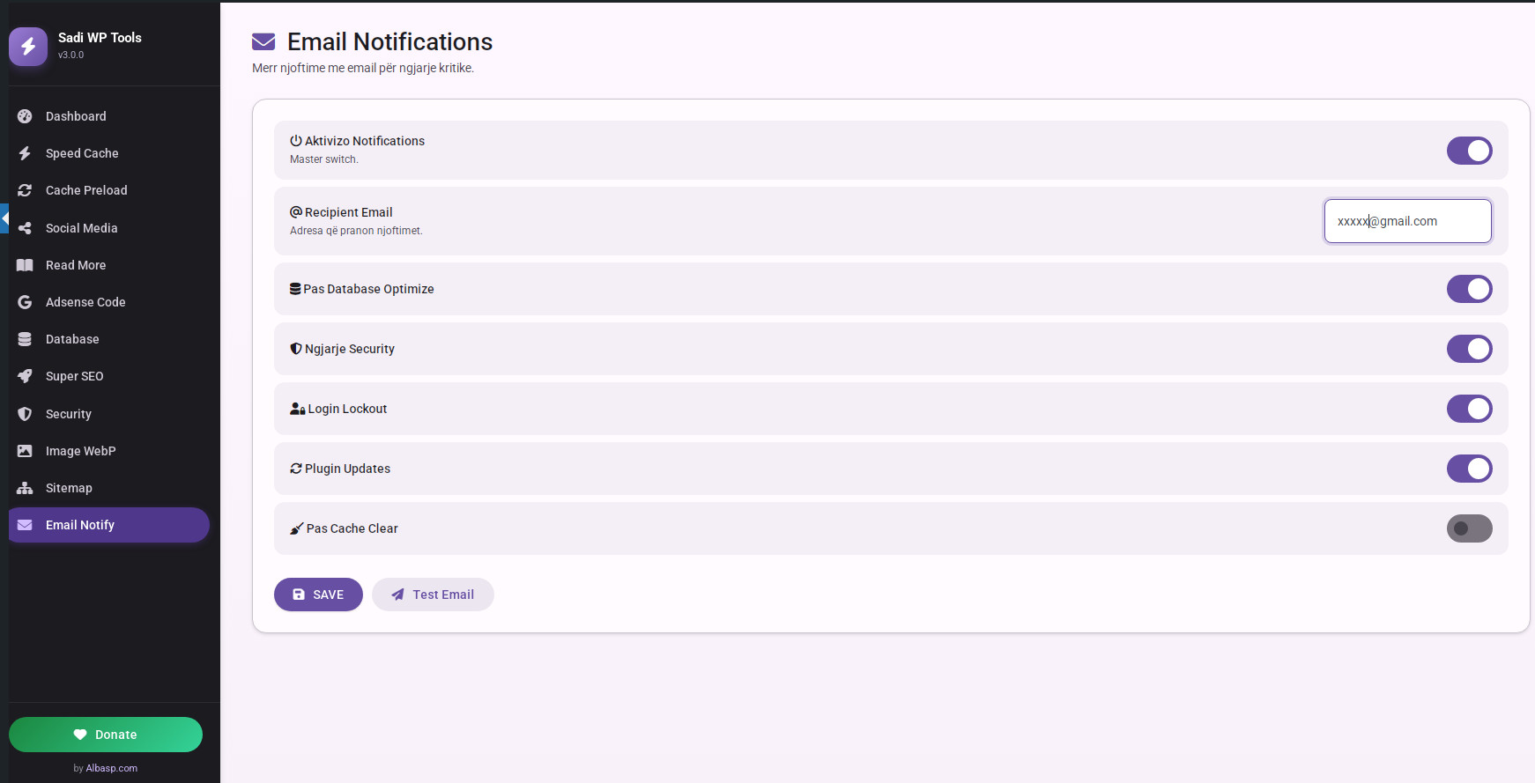
Task: Click the user-lock icon next to Login Lockout
Action: pyautogui.click(x=298, y=409)
